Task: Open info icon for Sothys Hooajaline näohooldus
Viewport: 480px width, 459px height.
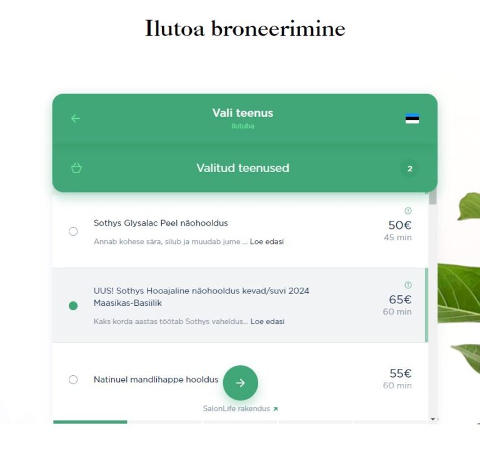Action: 407,285
